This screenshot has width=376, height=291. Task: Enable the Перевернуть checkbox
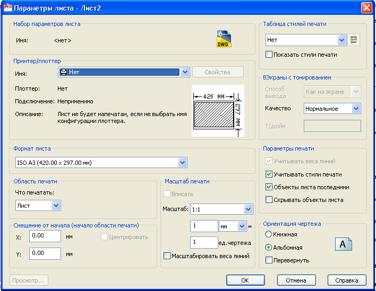tap(269, 260)
